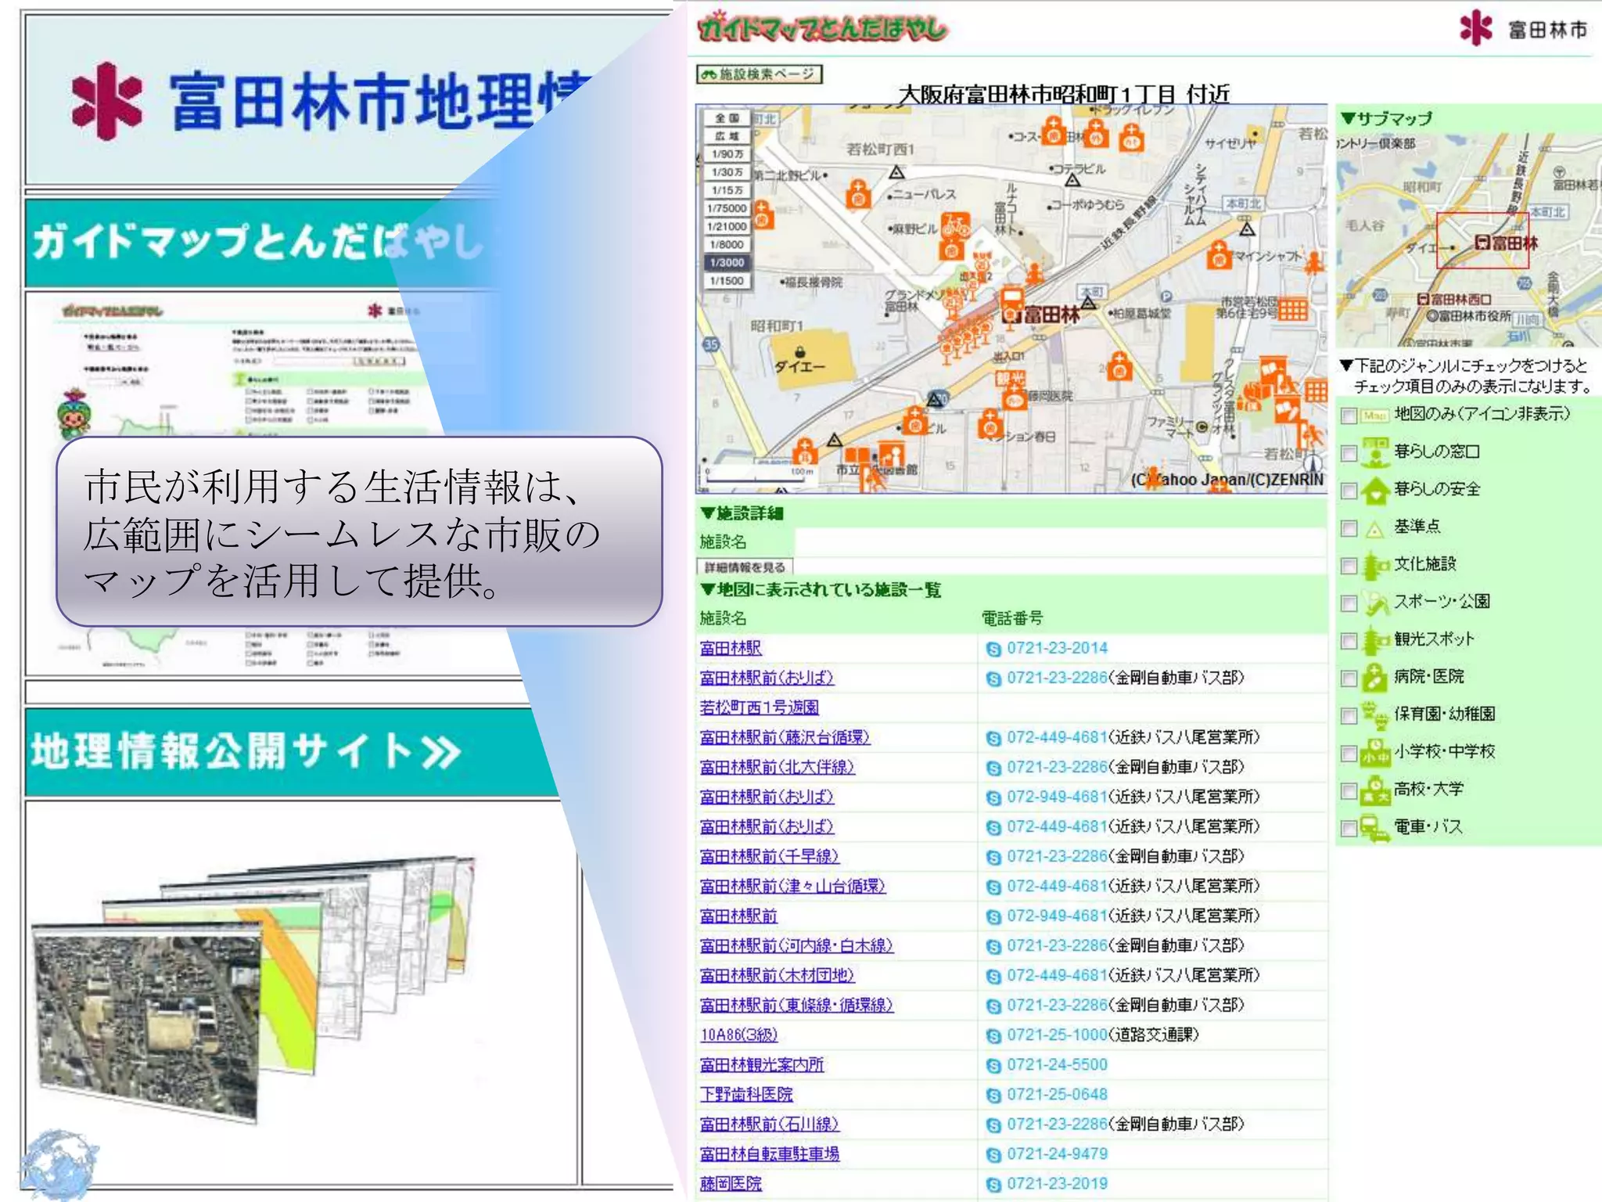The height and width of the screenshot is (1202, 1602).
Task: Select the 1/8000 map scale
Action: click(727, 245)
